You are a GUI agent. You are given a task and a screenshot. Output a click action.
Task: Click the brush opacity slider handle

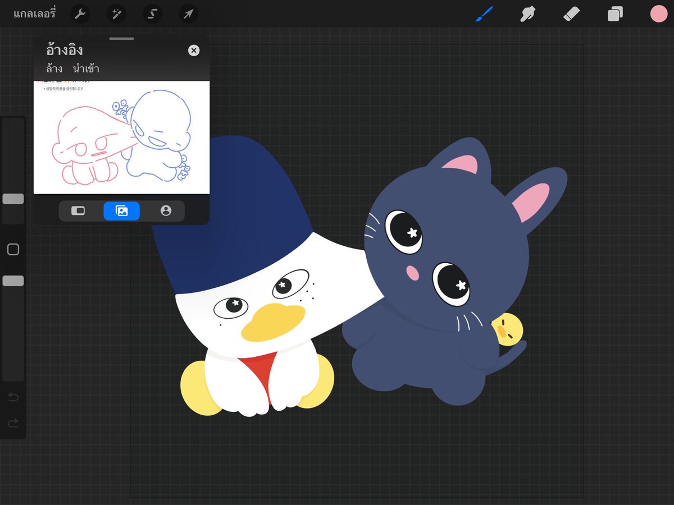pos(13,281)
